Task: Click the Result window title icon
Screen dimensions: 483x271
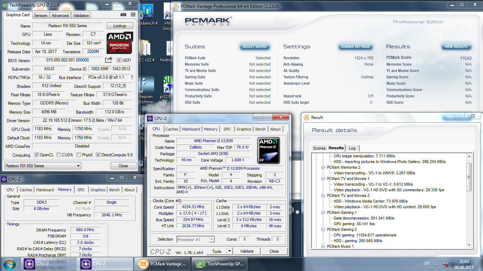Action: tap(307, 117)
